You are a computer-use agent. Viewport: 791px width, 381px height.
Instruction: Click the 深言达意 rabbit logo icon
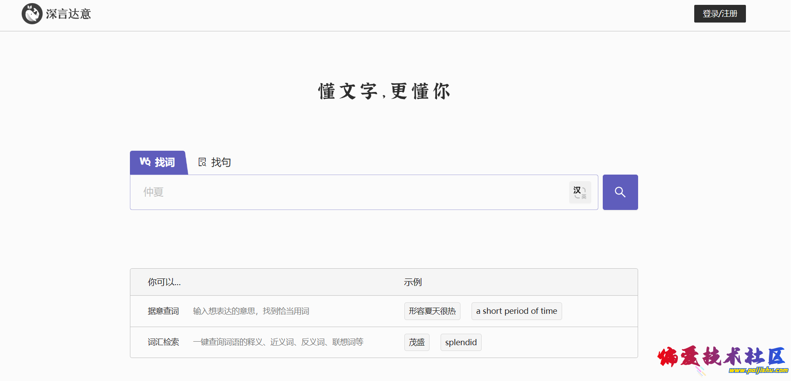tap(32, 14)
